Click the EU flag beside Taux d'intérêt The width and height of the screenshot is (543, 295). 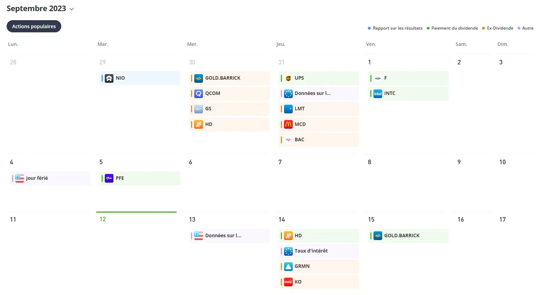tap(288, 251)
